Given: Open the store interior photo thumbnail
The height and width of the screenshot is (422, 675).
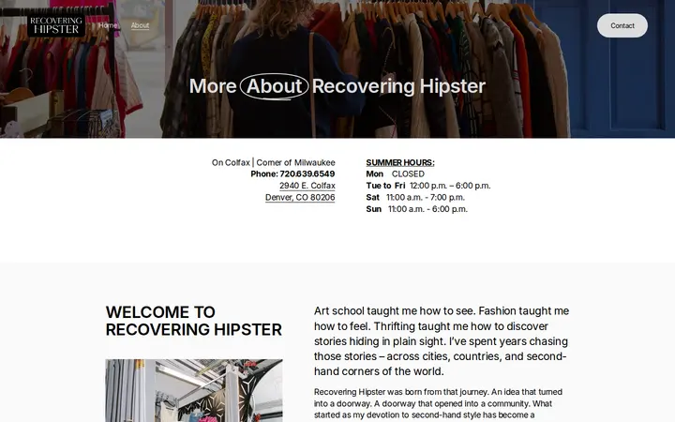Looking at the screenshot, I should [x=194, y=390].
